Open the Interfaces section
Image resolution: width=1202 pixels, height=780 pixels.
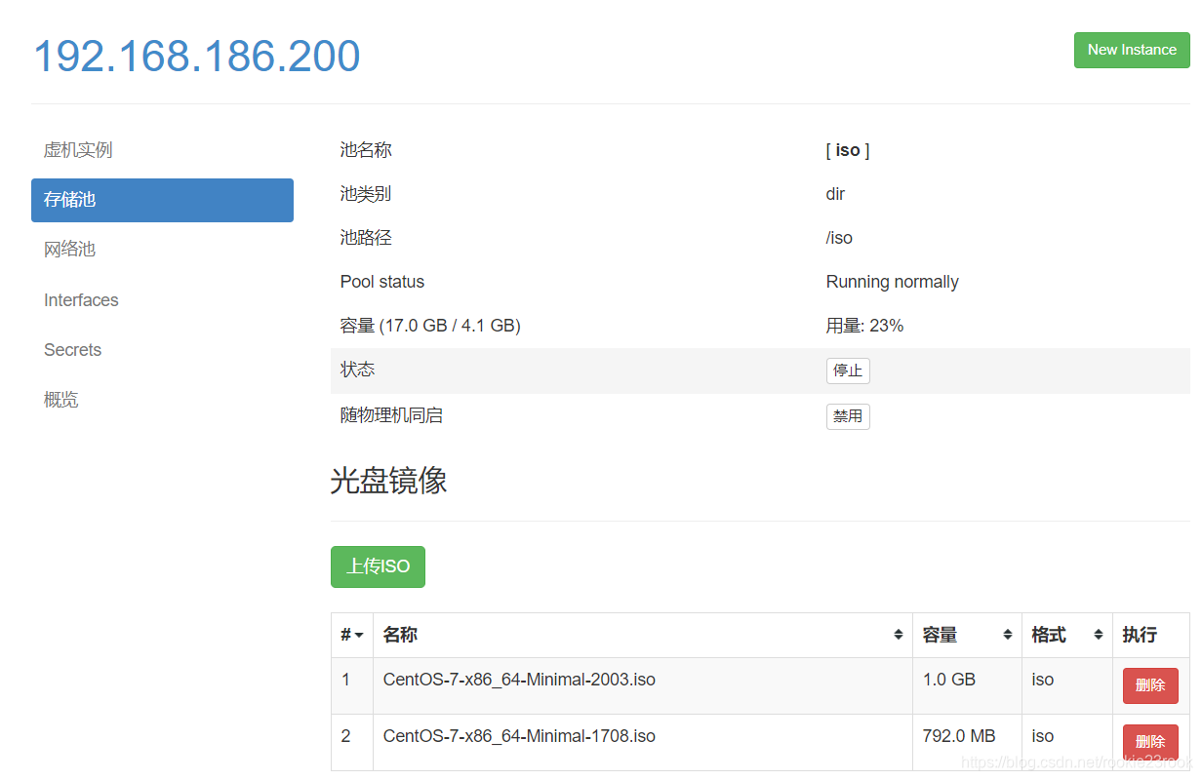coord(81,299)
